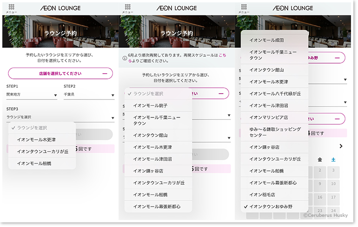Collapse the おゆみ野 store bar in right panel
358x227 pixels.
coord(337,58)
